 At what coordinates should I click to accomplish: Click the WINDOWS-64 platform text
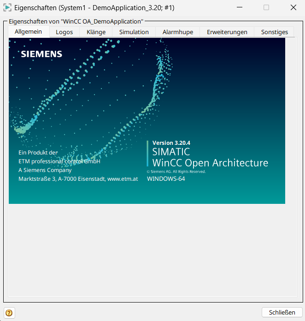click(166, 179)
